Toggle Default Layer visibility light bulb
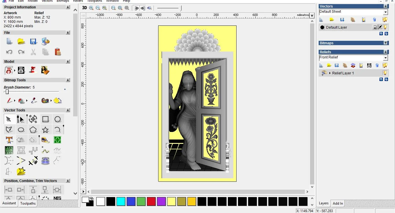The height and width of the screenshot is (213, 395). coord(385,27)
